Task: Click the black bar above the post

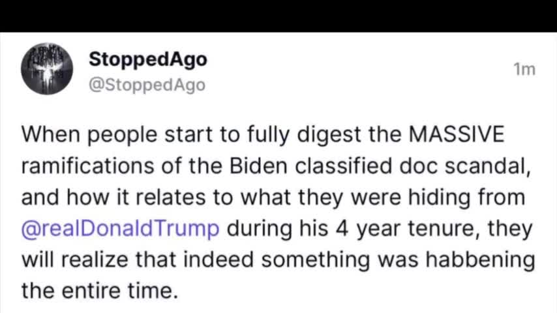Action: (x=278, y=16)
